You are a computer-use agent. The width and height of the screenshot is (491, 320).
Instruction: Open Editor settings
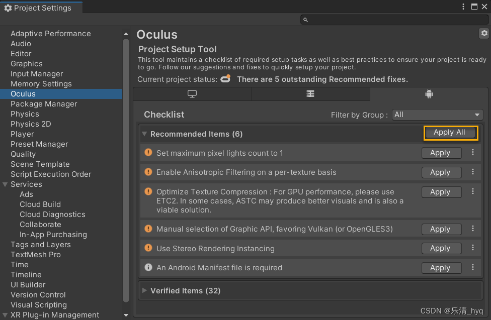click(21, 53)
